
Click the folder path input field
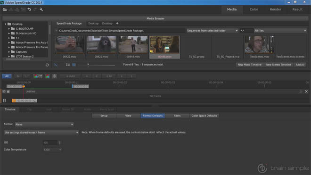[122, 31]
